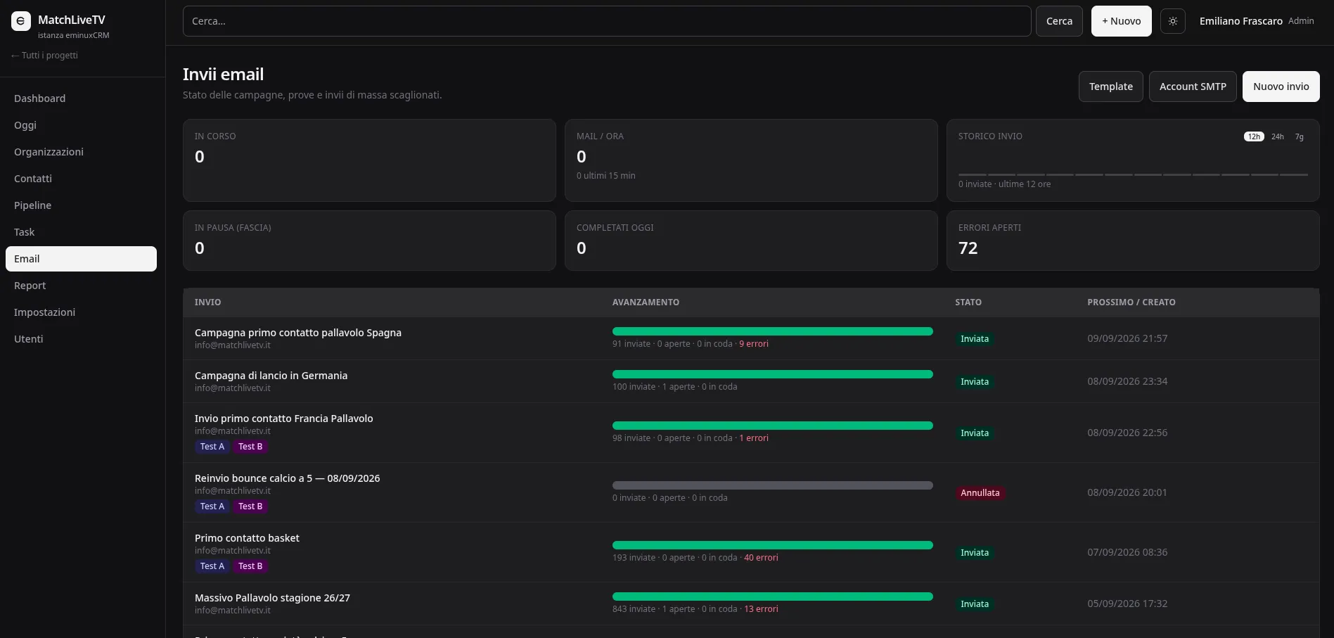Click Test B tag on Francia Pallavolo row
Viewport: 1334px width, 638px height.
(250, 447)
